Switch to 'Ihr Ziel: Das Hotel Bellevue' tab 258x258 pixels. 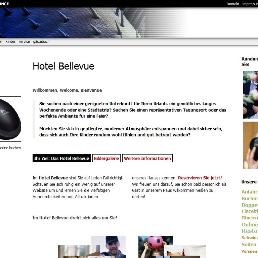(x=61, y=158)
